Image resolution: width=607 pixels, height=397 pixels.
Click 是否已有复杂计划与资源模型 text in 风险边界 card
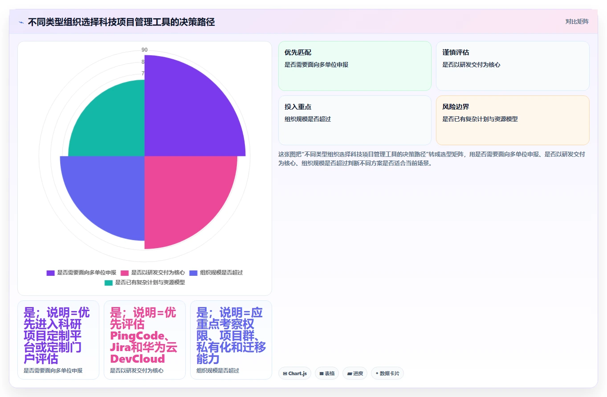480,119
